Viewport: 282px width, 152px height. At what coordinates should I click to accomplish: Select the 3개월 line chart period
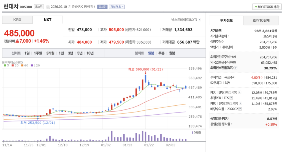(x=50, y=53)
